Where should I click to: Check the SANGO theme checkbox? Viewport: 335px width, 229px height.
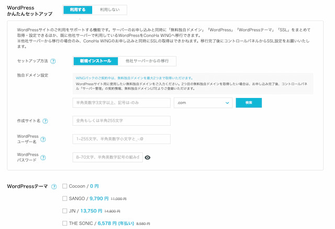[64, 199]
